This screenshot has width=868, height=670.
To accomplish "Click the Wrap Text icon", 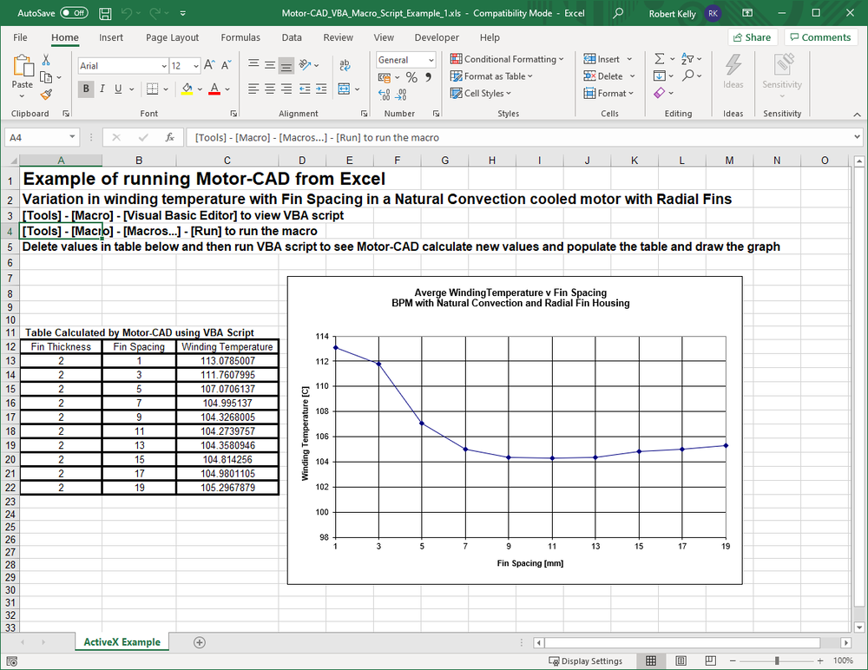I will (345, 65).
